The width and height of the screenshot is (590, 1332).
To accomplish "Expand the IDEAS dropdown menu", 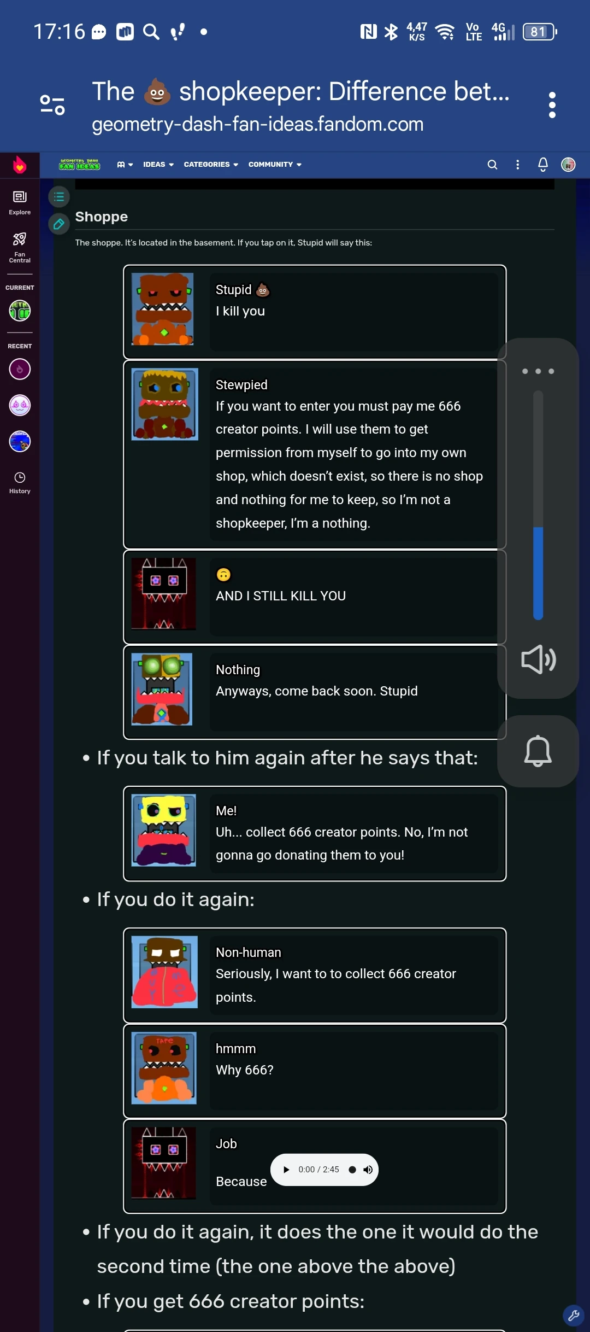I will coord(158,165).
